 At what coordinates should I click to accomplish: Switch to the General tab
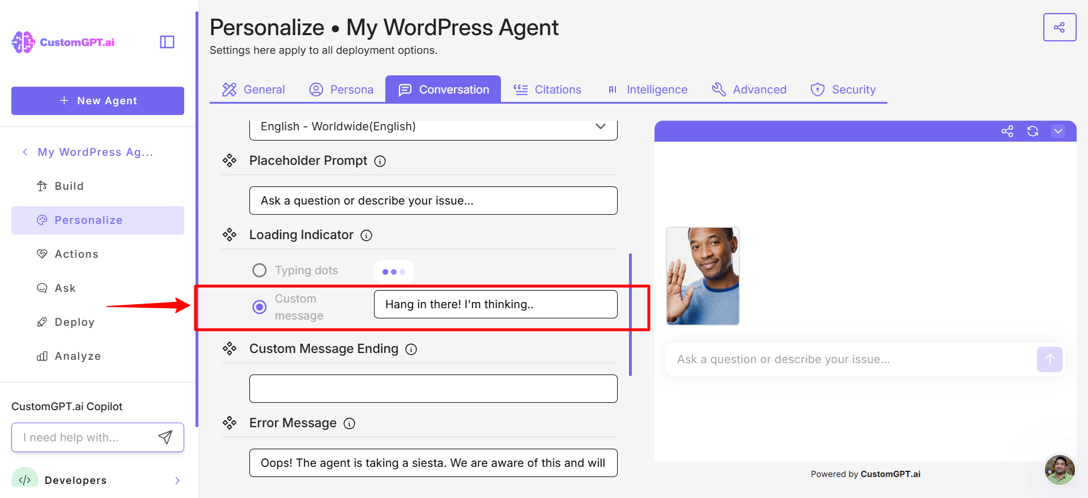point(253,90)
